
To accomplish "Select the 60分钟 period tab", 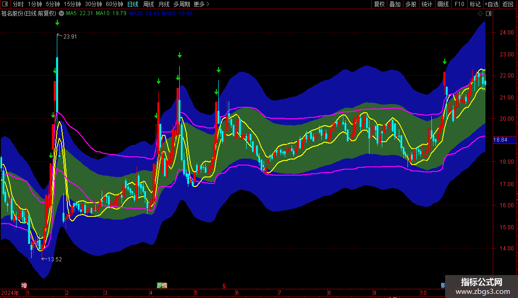I will pyautogui.click(x=114, y=4).
